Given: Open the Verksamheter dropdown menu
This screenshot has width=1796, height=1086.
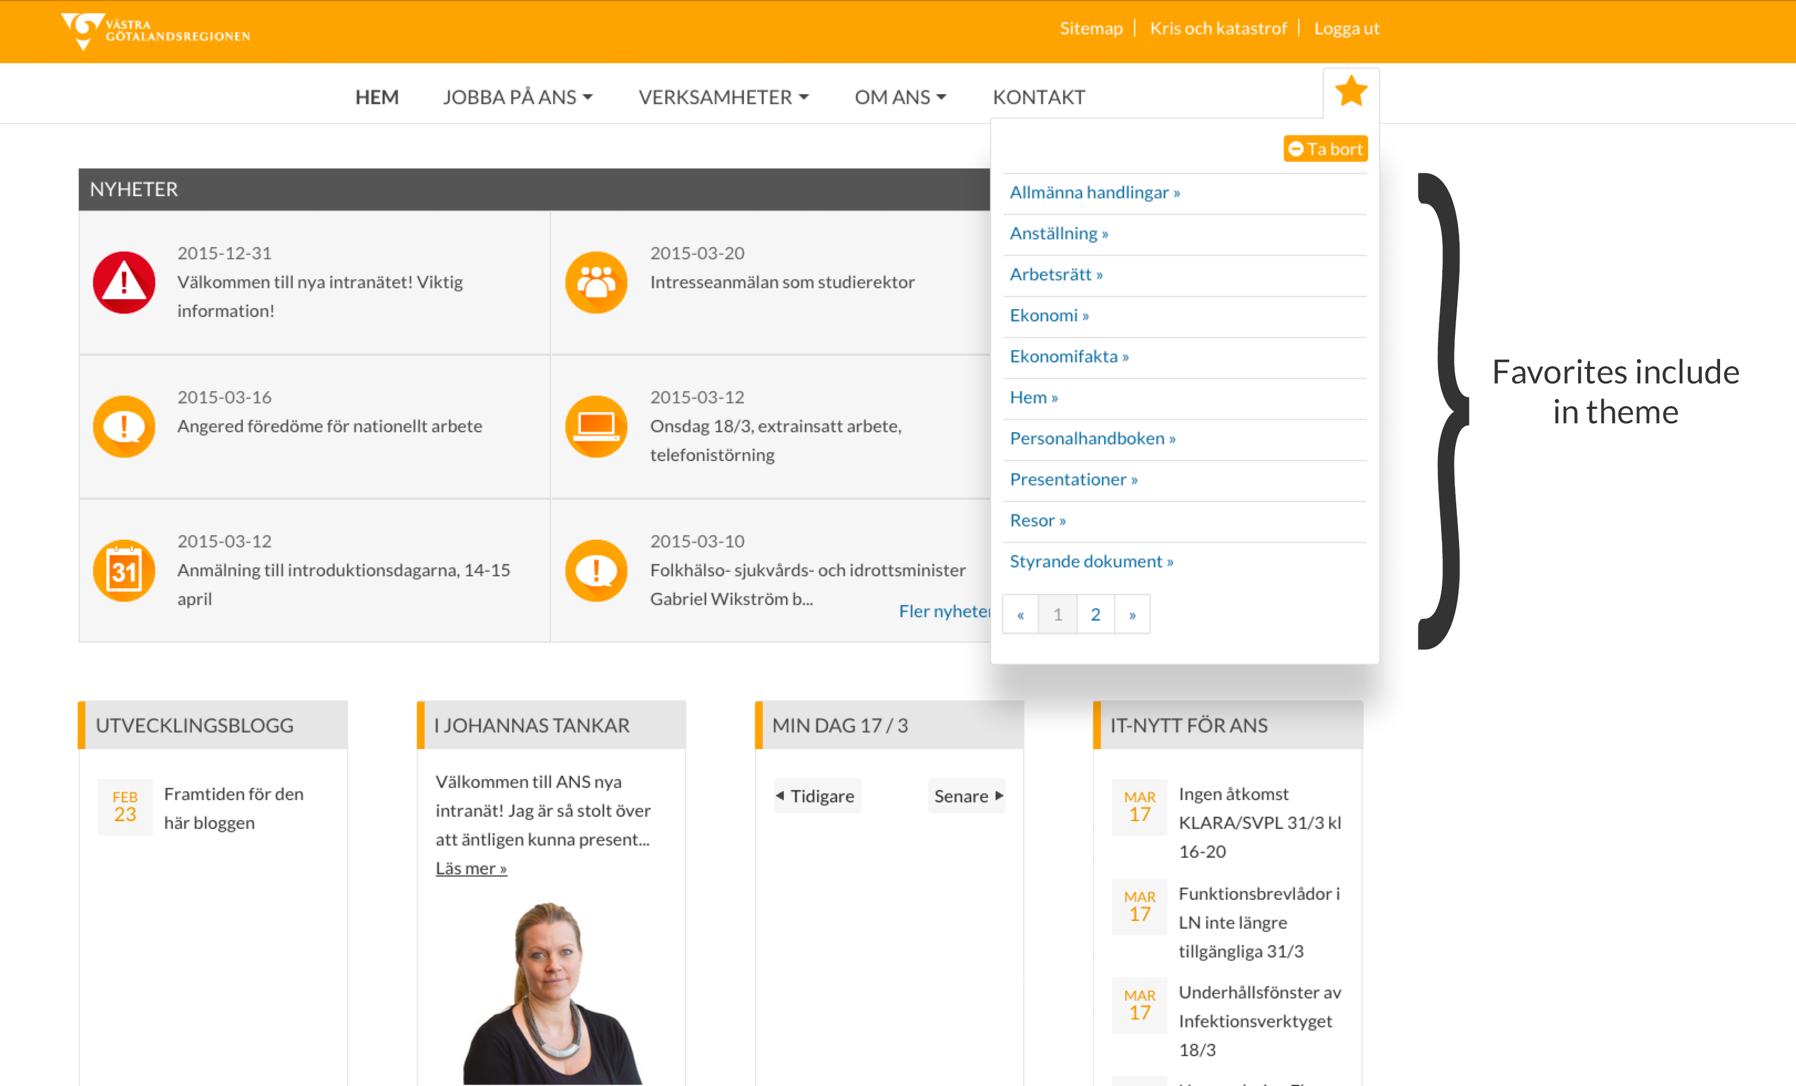Looking at the screenshot, I should tap(723, 97).
